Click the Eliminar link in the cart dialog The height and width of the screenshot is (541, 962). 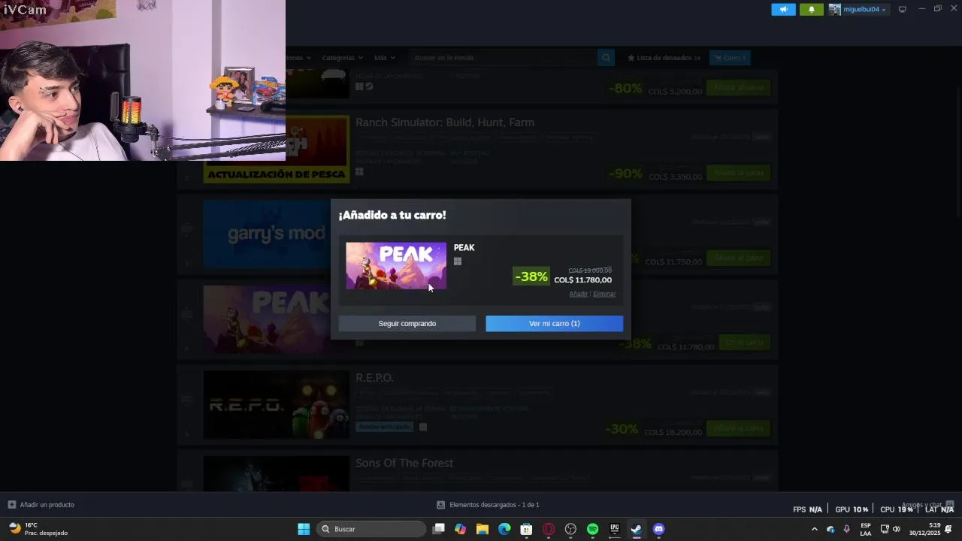tap(604, 294)
